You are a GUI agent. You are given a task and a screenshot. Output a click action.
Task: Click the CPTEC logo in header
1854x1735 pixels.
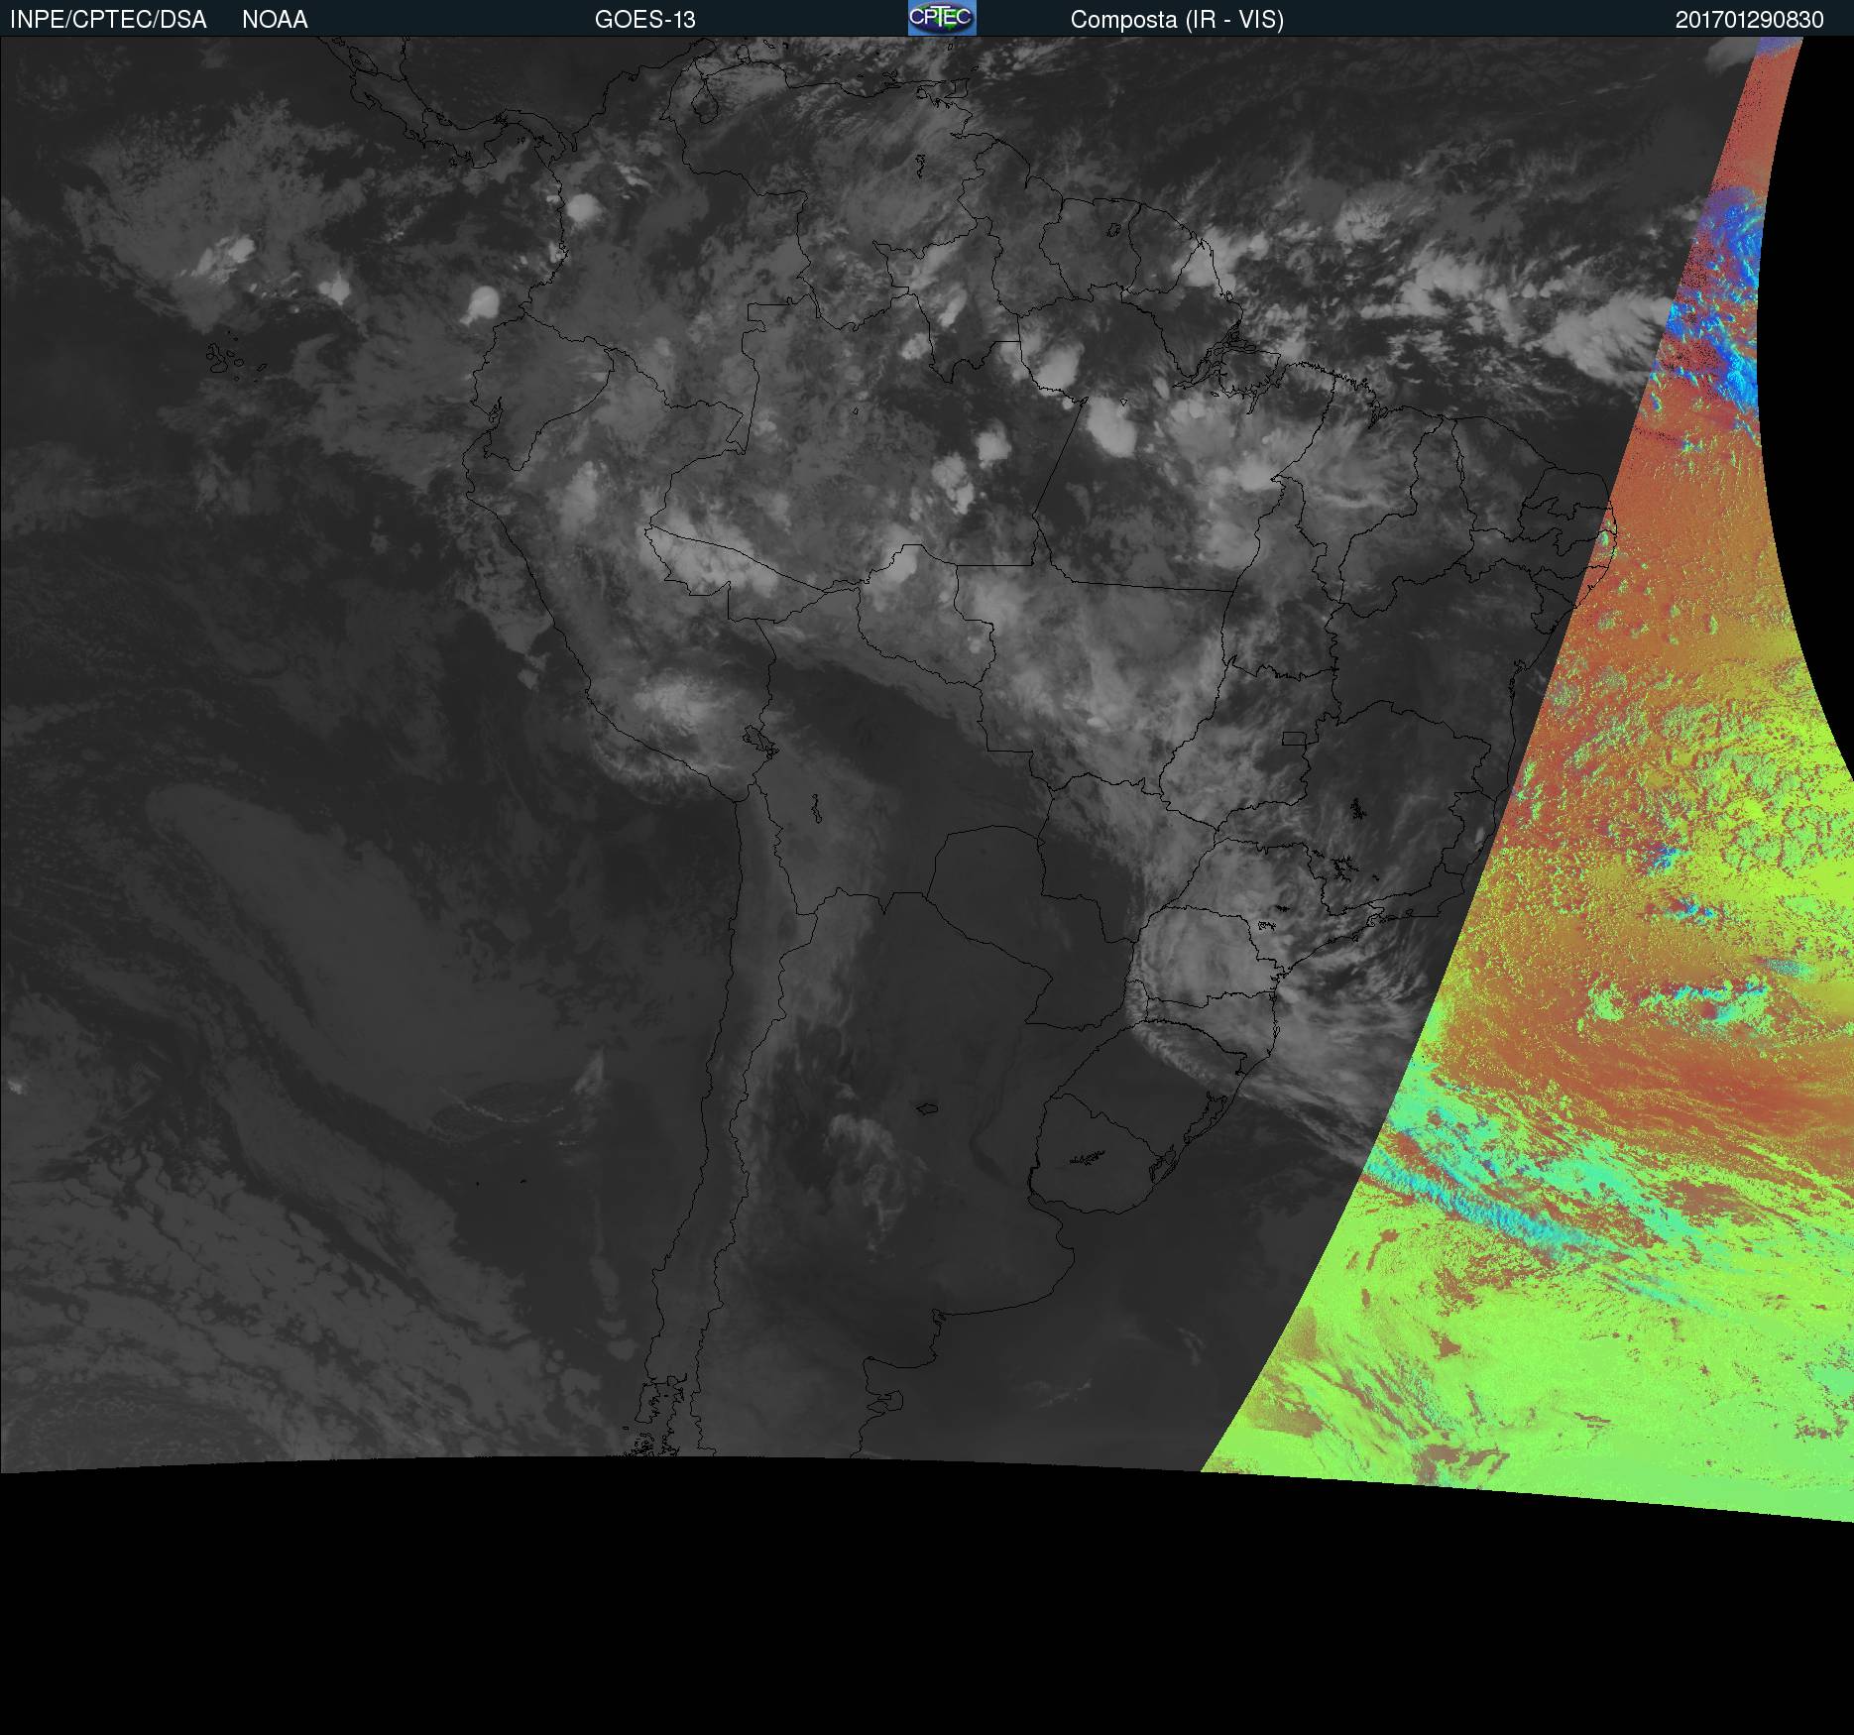(x=942, y=18)
